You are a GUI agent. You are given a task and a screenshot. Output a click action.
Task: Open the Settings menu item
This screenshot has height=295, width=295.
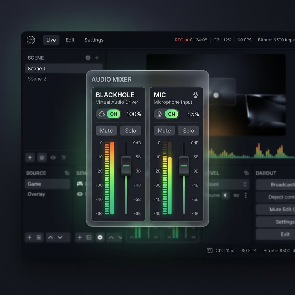click(x=94, y=40)
